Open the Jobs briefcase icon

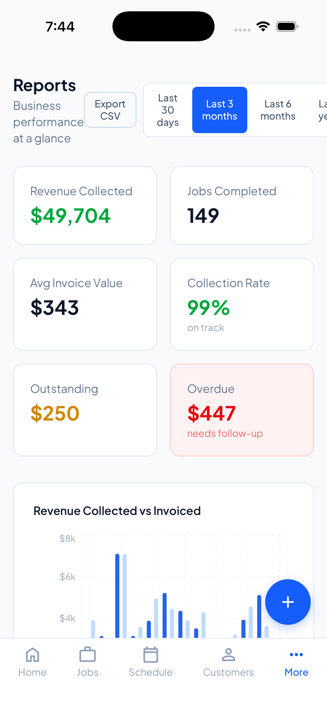[88, 655]
